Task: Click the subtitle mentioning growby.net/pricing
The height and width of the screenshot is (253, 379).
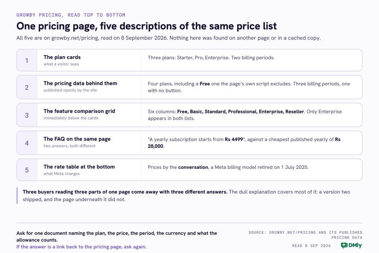Action: pyautogui.click(x=168, y=38)
